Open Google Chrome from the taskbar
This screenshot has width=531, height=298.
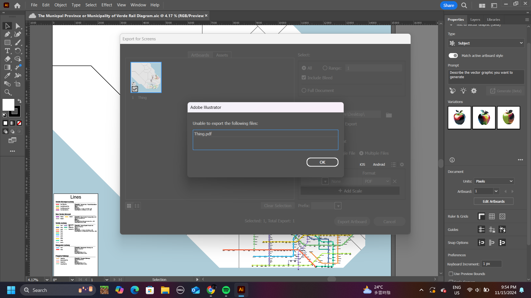click(211, 290)
